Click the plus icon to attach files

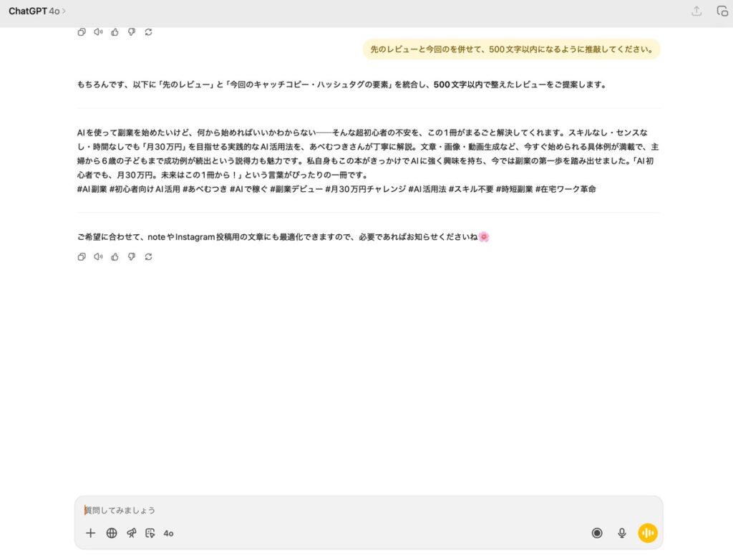(x=90, y=533)
